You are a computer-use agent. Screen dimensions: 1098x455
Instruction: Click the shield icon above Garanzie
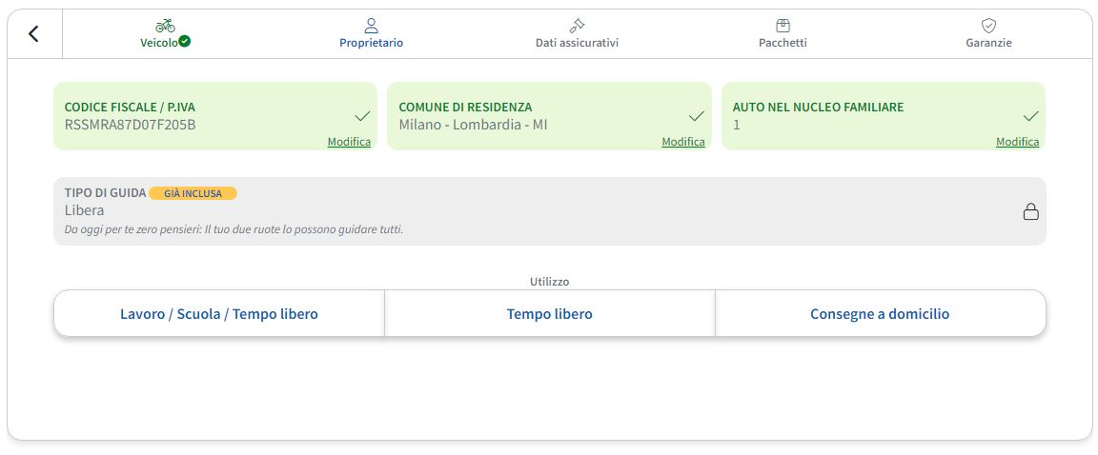click(988, 26)
